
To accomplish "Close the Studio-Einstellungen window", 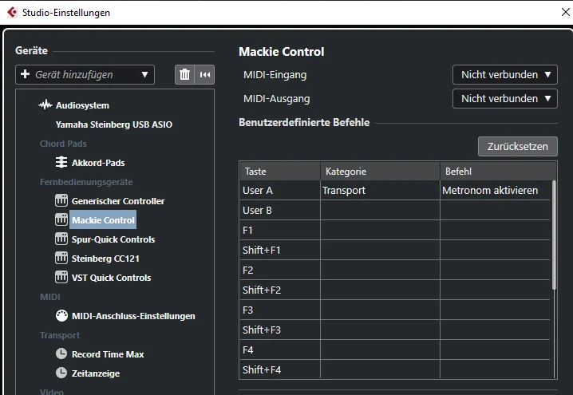I will [565, 12].
